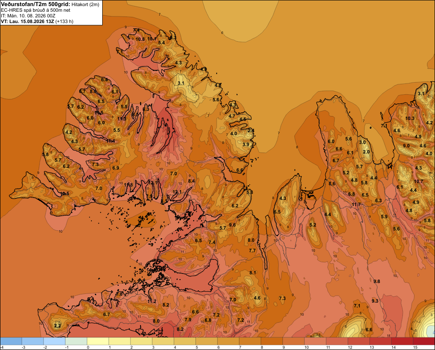This screenshot has width=435, height=350.
Task: Click the 9.3 temperature label
Action: click(375, 300)
